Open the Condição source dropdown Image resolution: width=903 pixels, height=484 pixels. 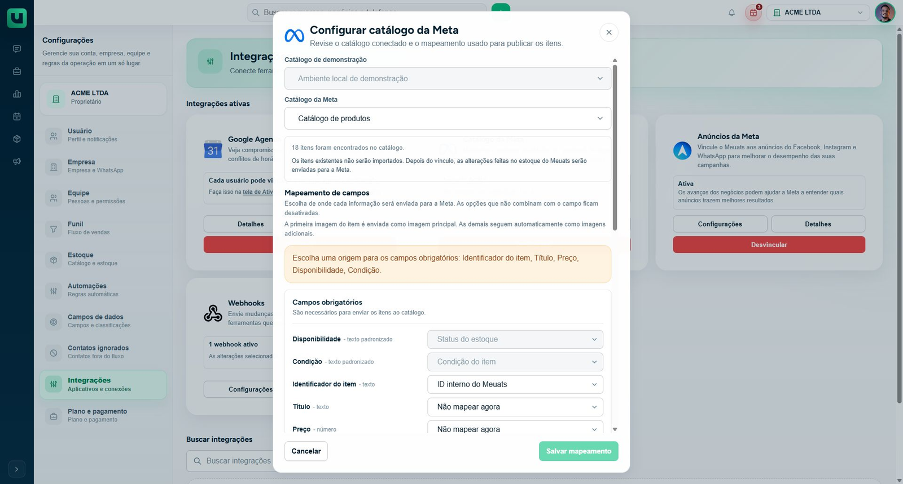point(515,362)
